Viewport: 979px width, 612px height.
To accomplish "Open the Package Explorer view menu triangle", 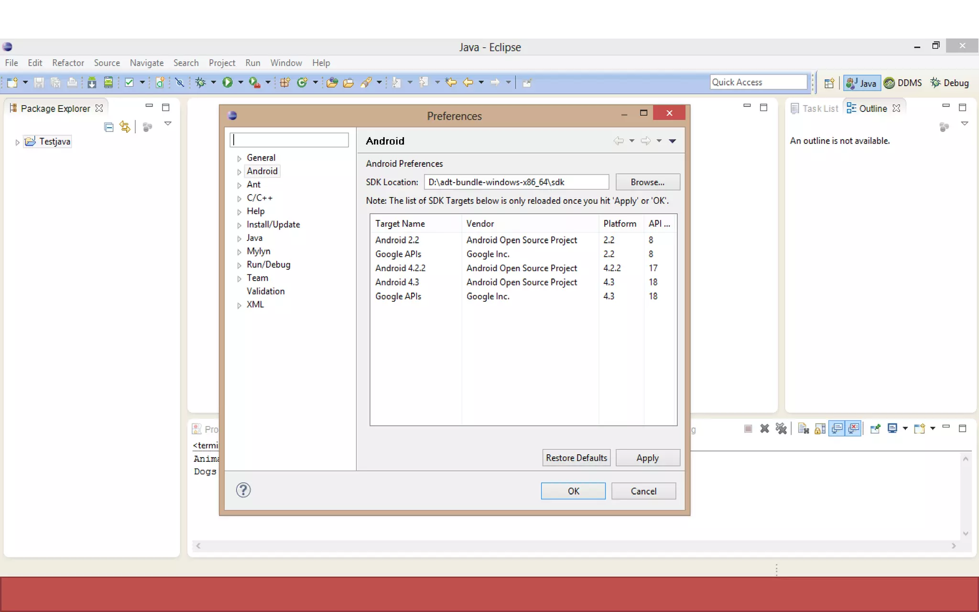I will coord(168,124).
